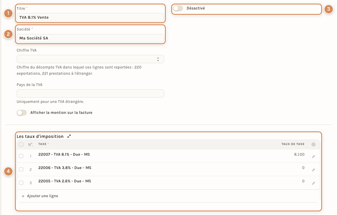
Task: Toggle the Désactivé switch
Action: point(178,8)
